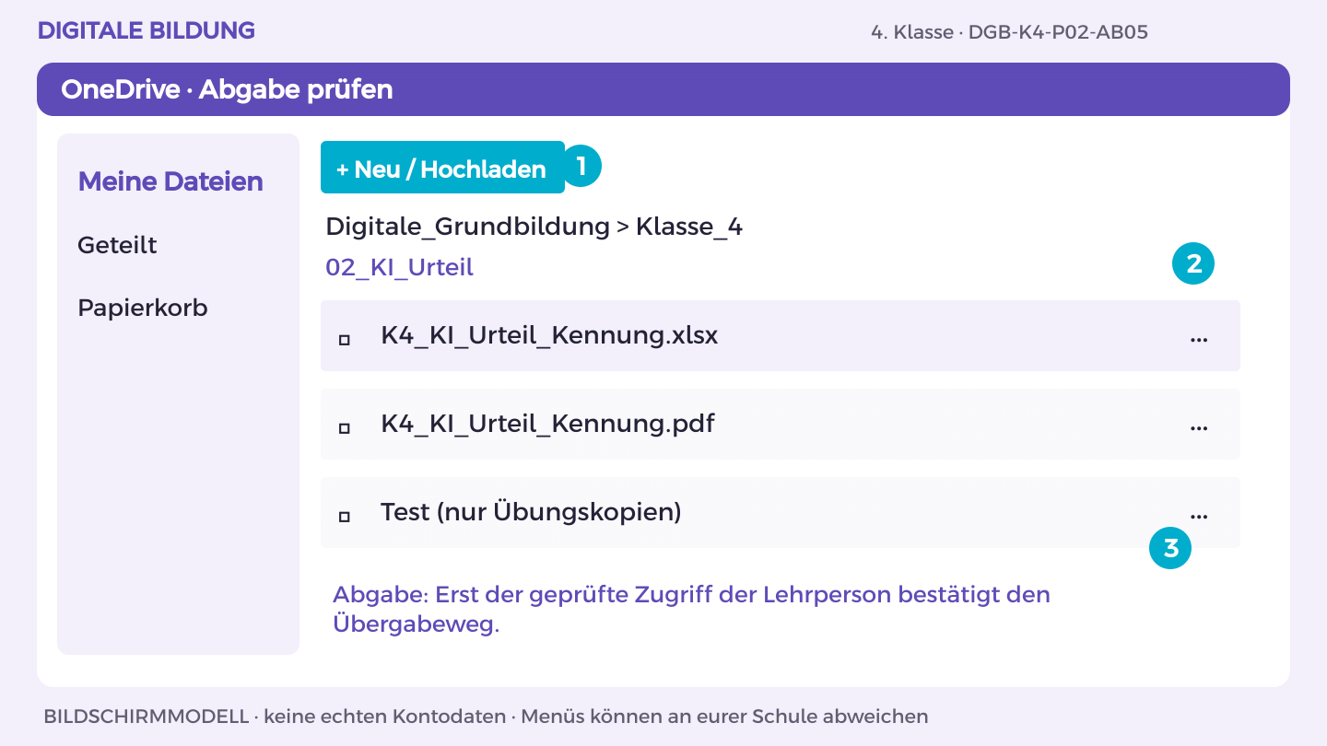The image size is (1327, 746).
Task: Check the box for Test (nur Übungskopien)
Action: [345, 517]
